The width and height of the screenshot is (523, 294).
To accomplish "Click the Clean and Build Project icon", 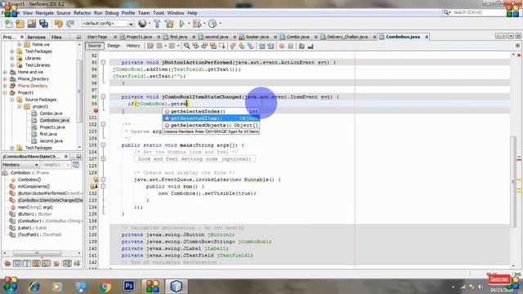I will (x=169, y=24).
